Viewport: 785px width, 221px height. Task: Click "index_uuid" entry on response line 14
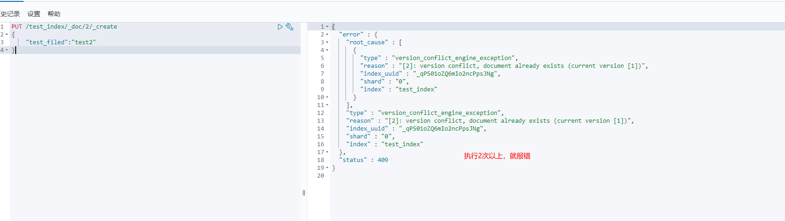coord(416,129)
